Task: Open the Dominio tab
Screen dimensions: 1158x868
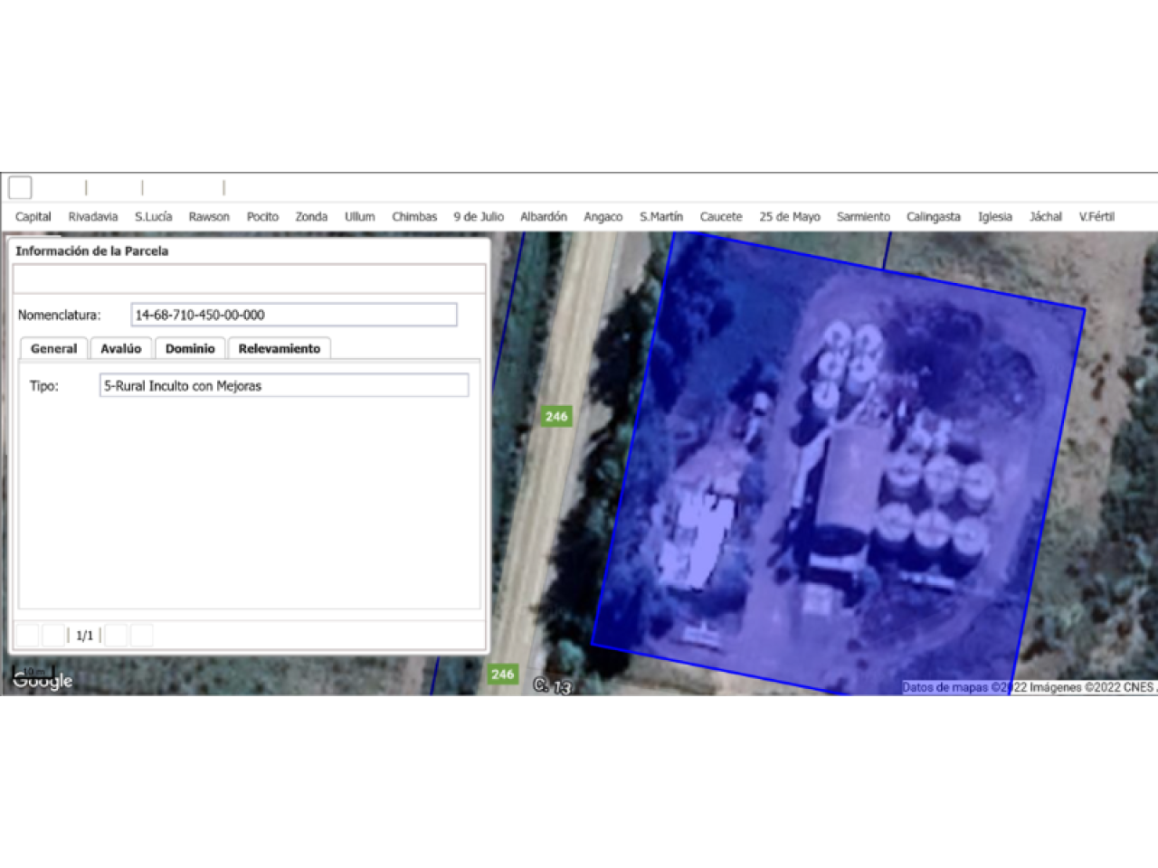Action: click(190, 349)
